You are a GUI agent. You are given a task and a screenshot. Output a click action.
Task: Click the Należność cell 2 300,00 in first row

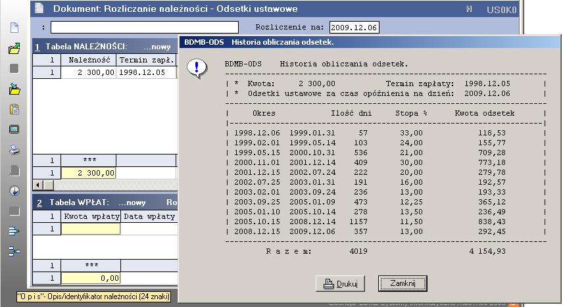coord(89,72)
